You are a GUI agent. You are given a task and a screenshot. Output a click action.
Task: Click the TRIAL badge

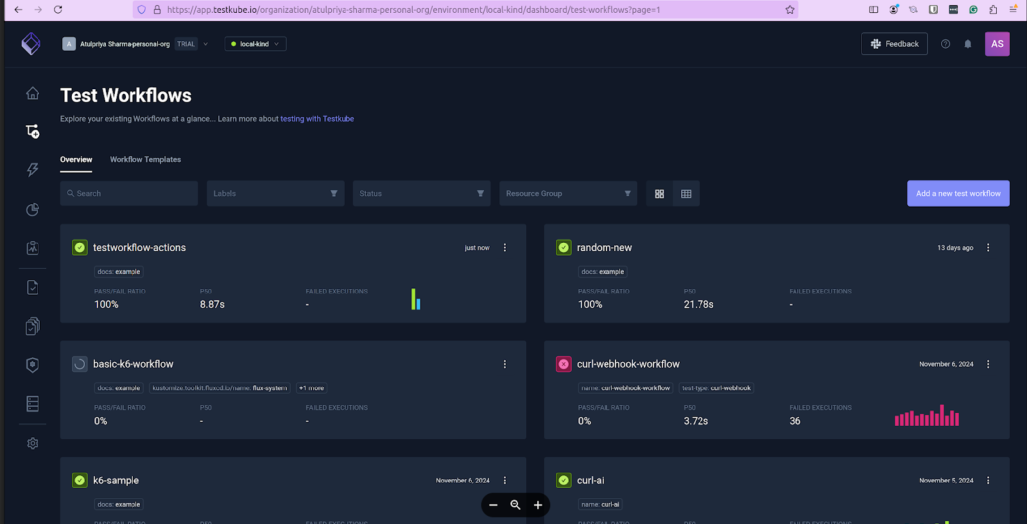coord(186,44)
